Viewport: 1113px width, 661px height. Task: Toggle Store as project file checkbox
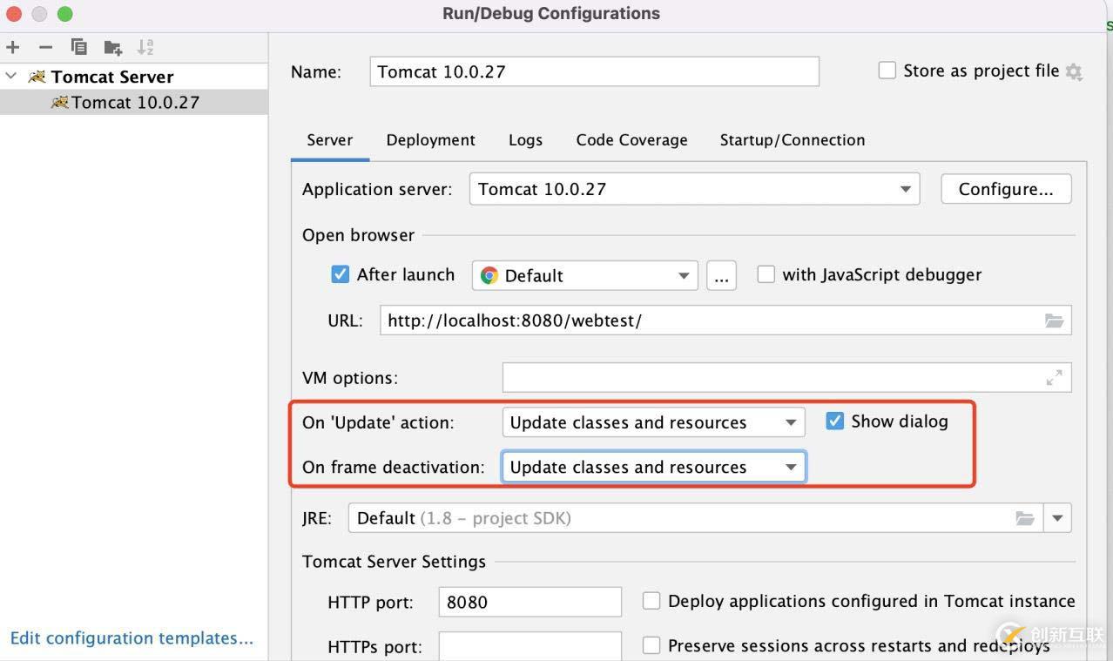click(x=887, y=71)
